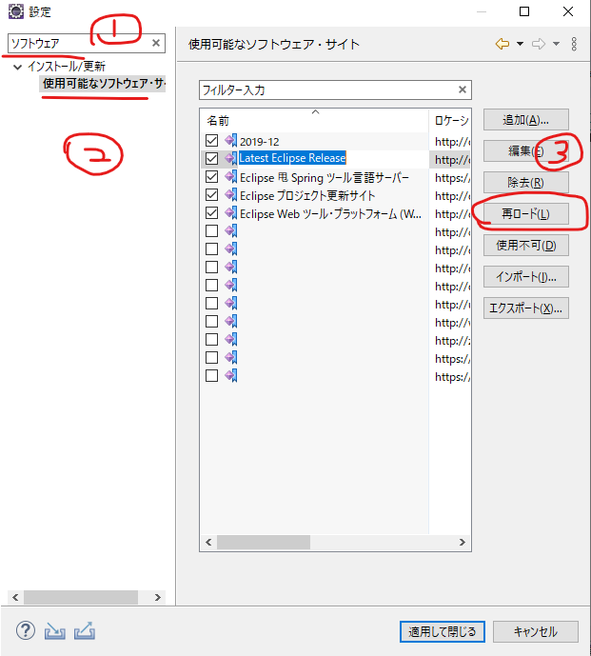Click the forward arrow navigation icon

[539, 44]
